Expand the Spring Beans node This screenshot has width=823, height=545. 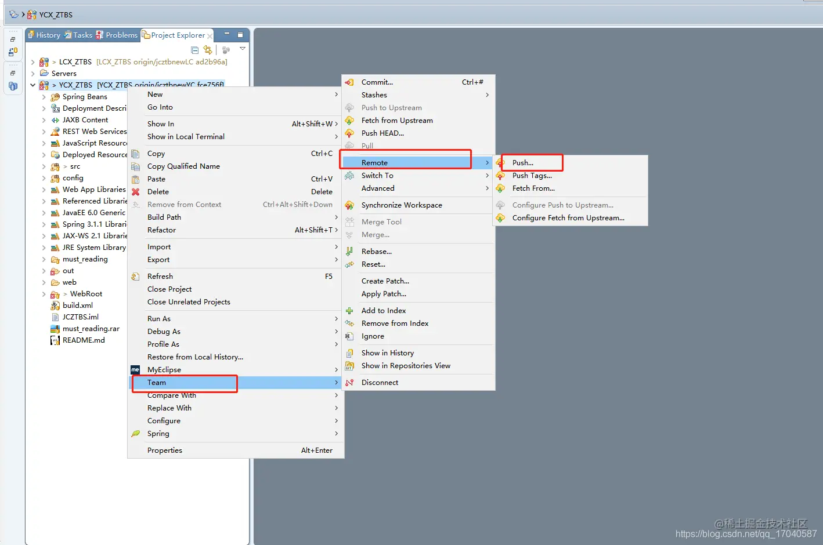point(44,97)
